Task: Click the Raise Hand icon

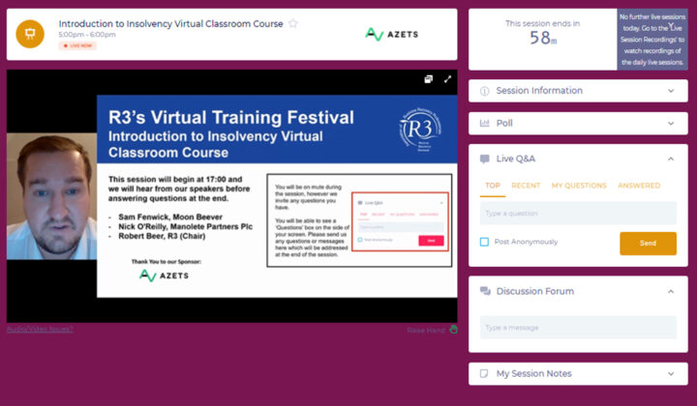Action: pos(453,330)
